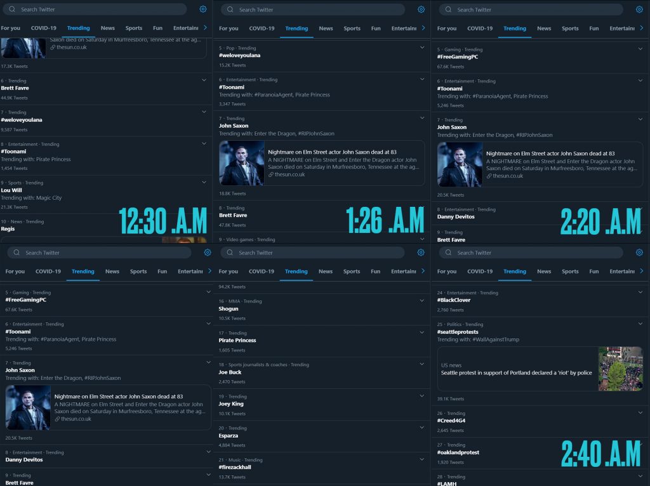
Task: Open the Regis trending topic
Action: pyautogui.click(x=8, y=228)
